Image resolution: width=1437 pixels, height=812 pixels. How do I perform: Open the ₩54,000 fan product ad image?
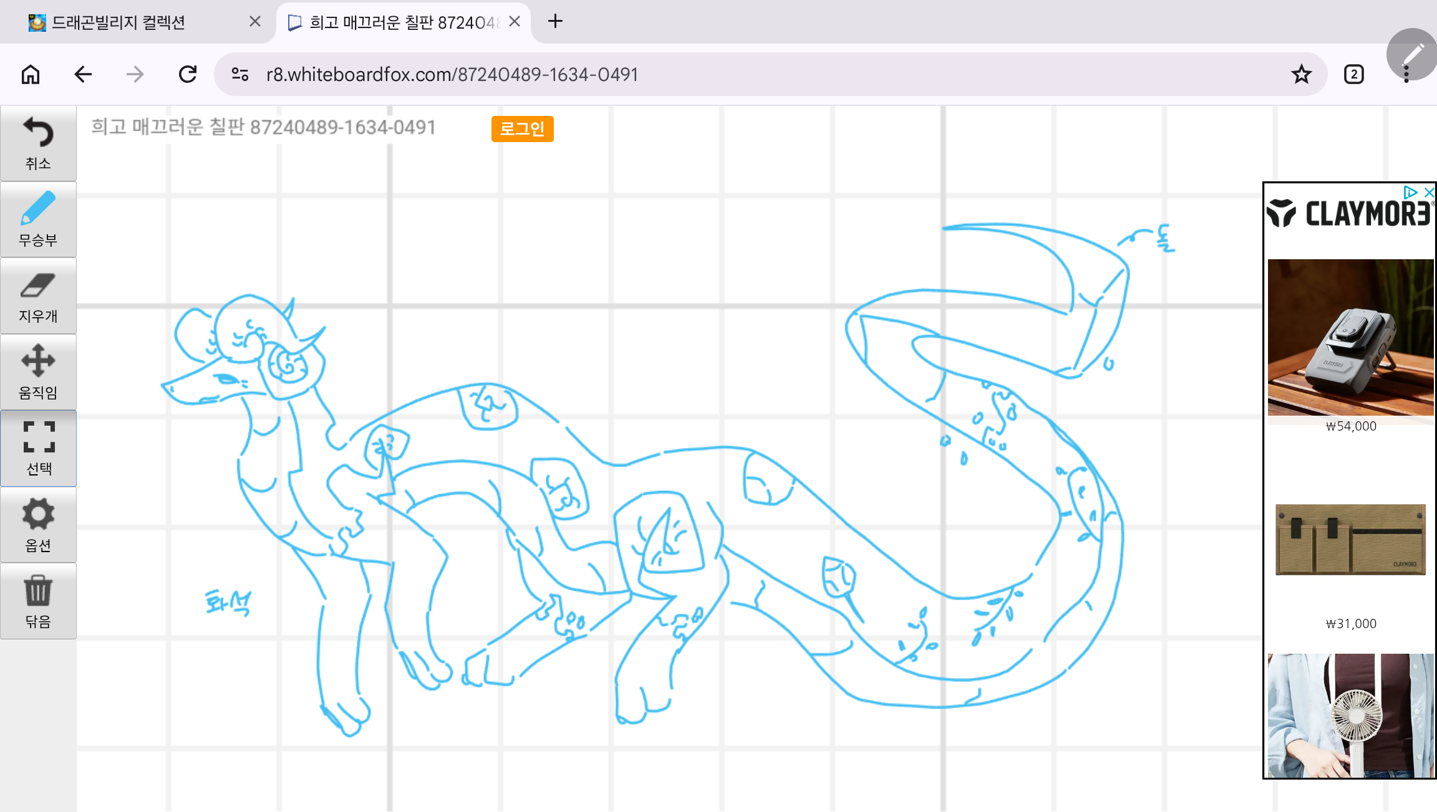1351,337
